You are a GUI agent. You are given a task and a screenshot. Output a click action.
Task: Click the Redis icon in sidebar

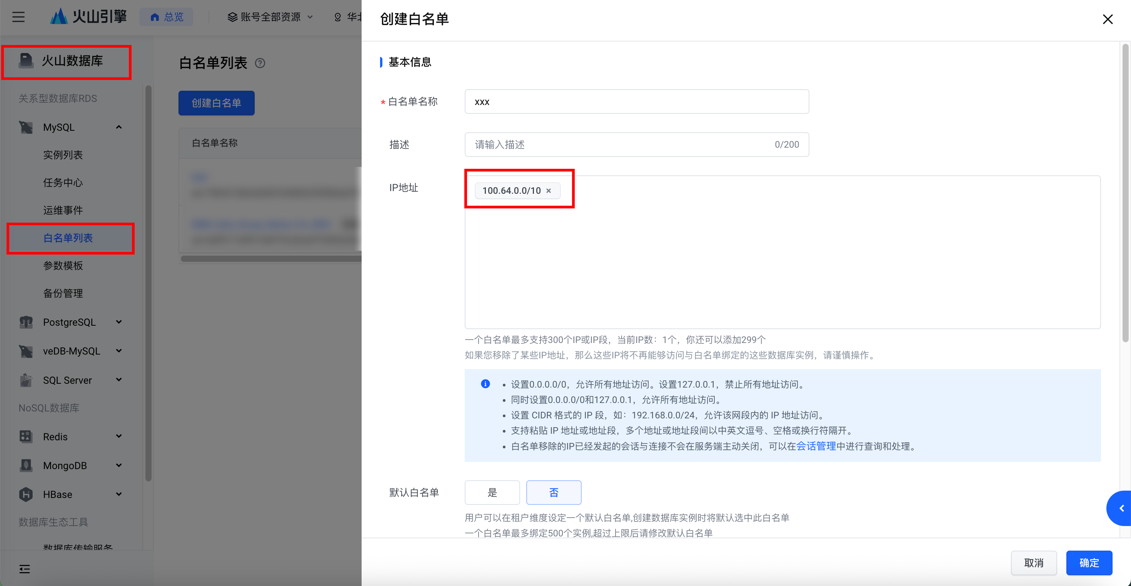(26, 436)
